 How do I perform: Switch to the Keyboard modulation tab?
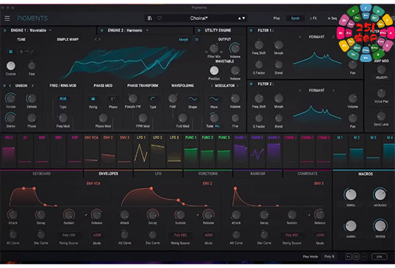tap(41, 173)
